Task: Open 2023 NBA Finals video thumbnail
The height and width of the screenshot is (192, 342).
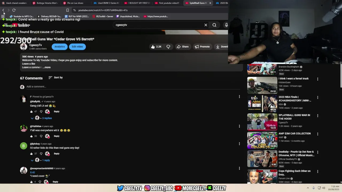Action: 262,104
